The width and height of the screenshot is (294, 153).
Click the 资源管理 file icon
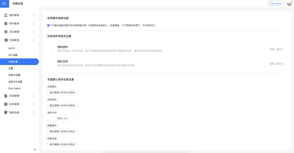[6, 96]
